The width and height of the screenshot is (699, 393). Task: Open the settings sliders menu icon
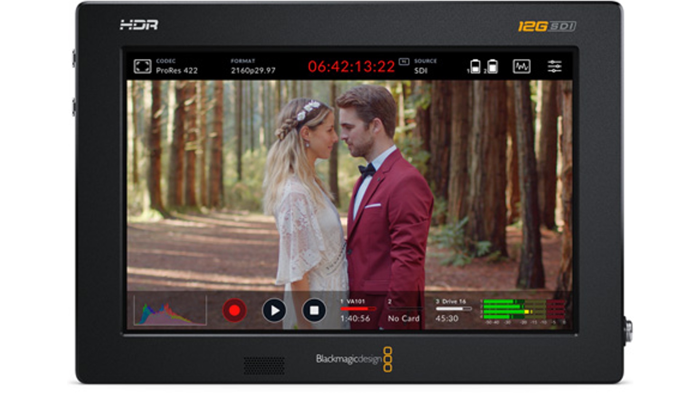click(x=554, y=67)
